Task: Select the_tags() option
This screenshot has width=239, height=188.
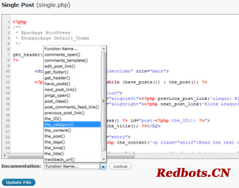Action: tap(72, 142)
